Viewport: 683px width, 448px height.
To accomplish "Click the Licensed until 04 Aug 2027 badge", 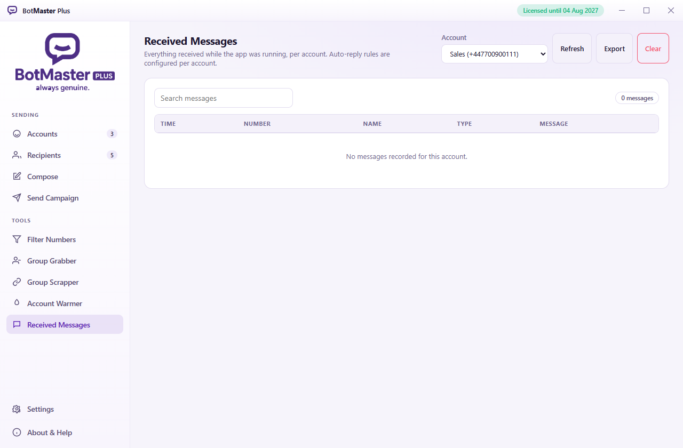I will tap(560, 11).
